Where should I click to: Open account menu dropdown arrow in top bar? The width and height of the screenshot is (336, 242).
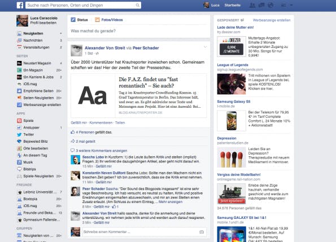291,5
